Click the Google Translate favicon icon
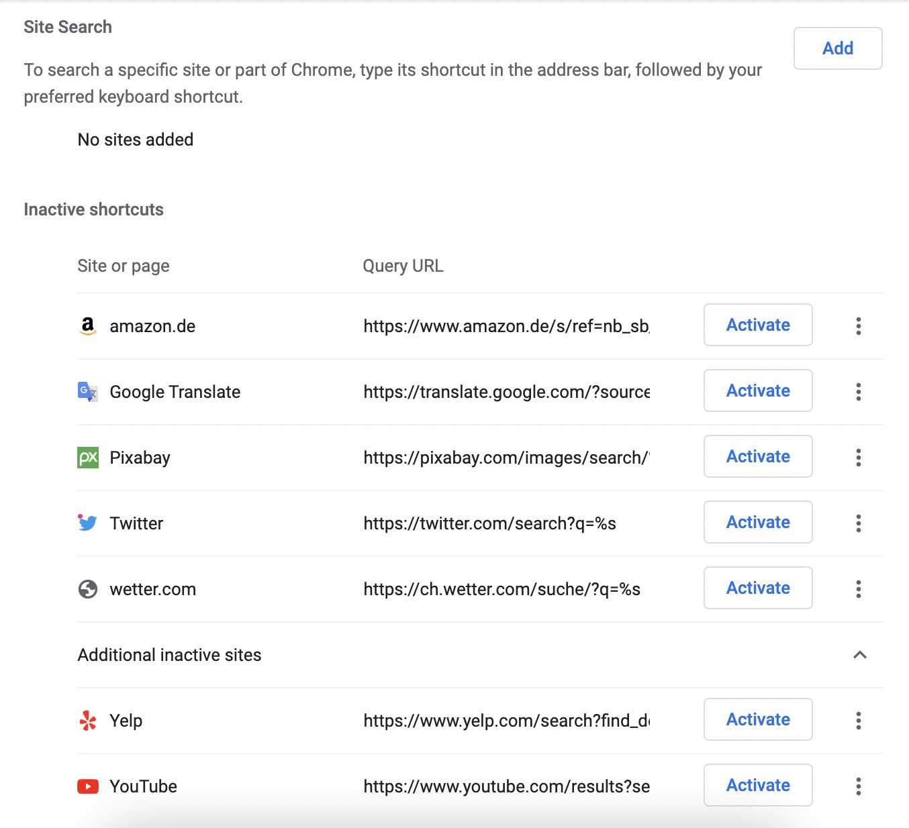This screenshot has height=828, width=909. coord(88,392)
